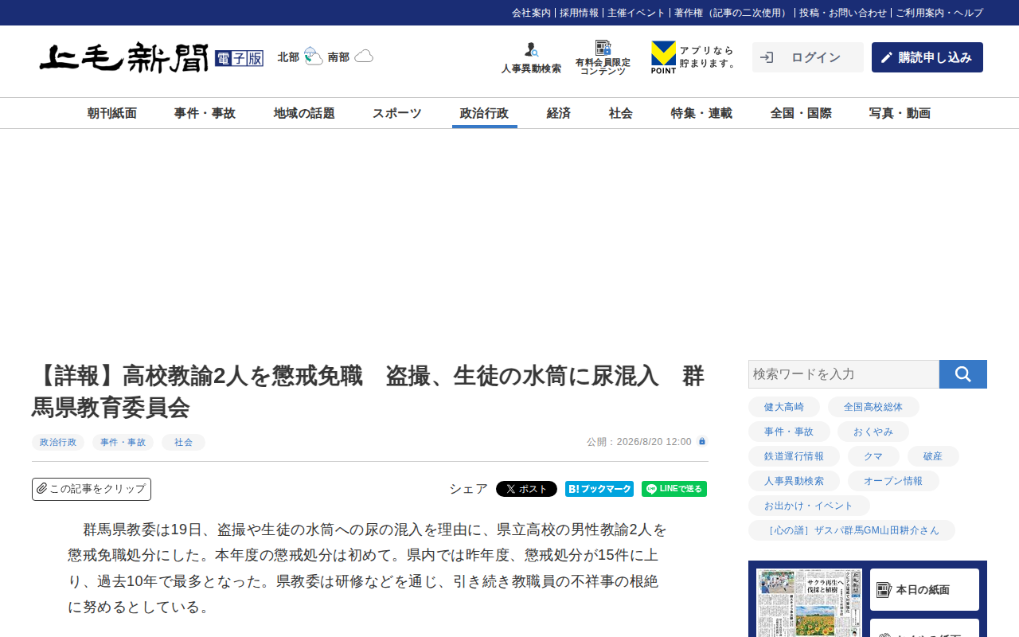Open 会社案内 top link
This screenshot has height=637, width=1019.
tap(531, 13)
